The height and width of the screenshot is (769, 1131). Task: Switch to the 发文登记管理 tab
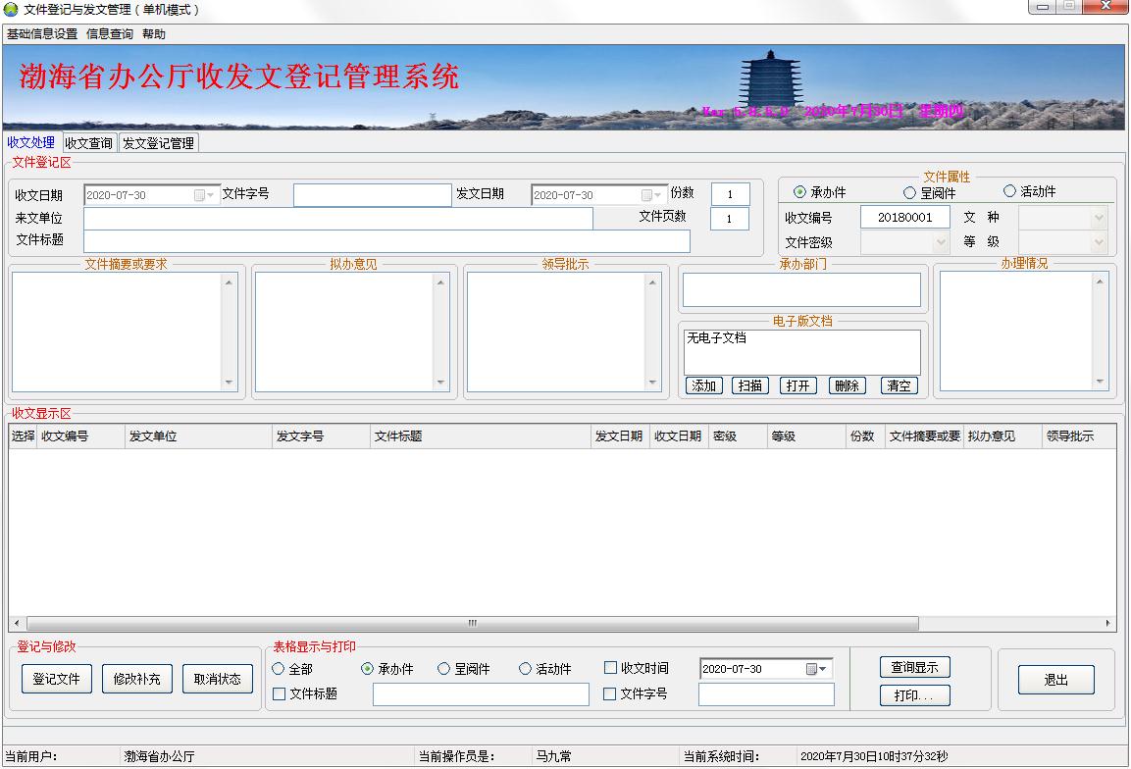click(158, 143)
